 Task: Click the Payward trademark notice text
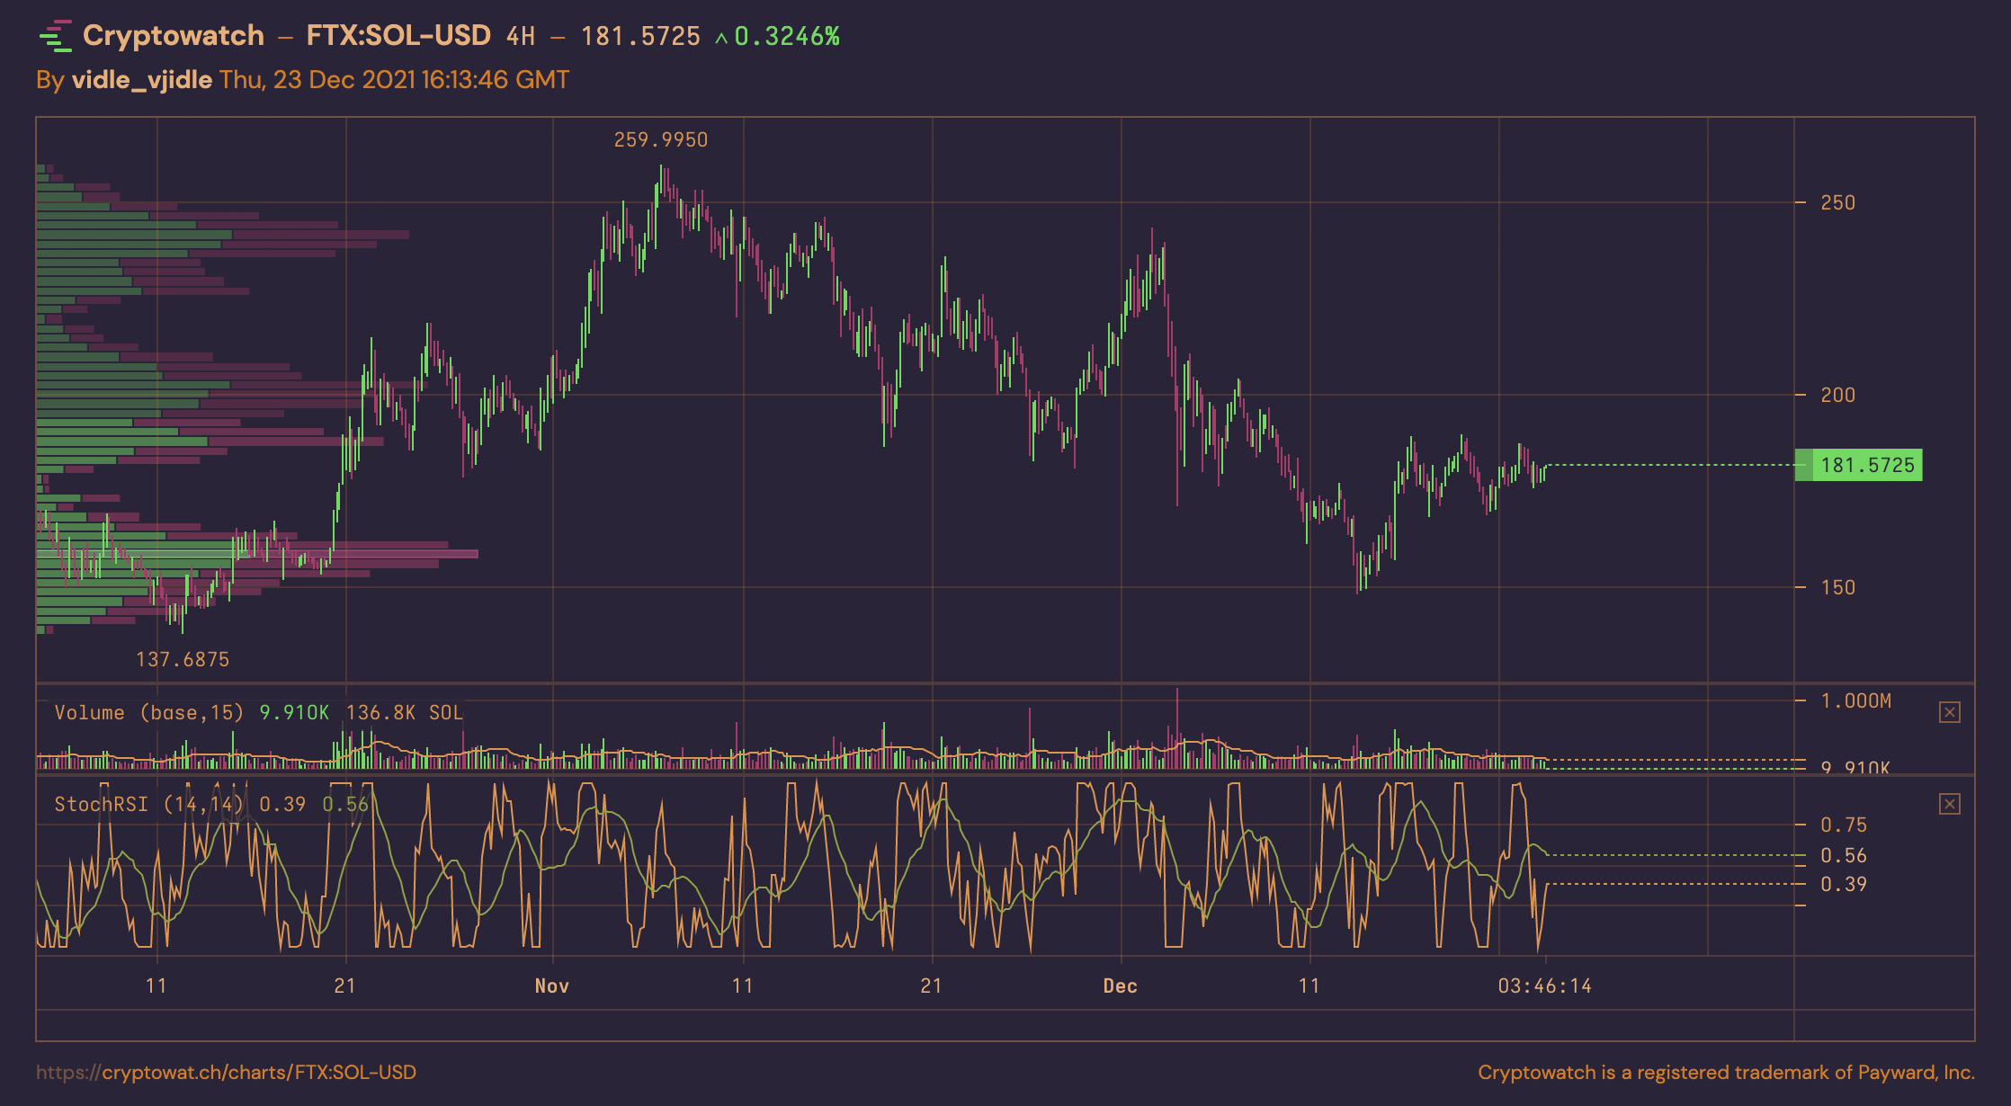[x=1726, y=1072]
